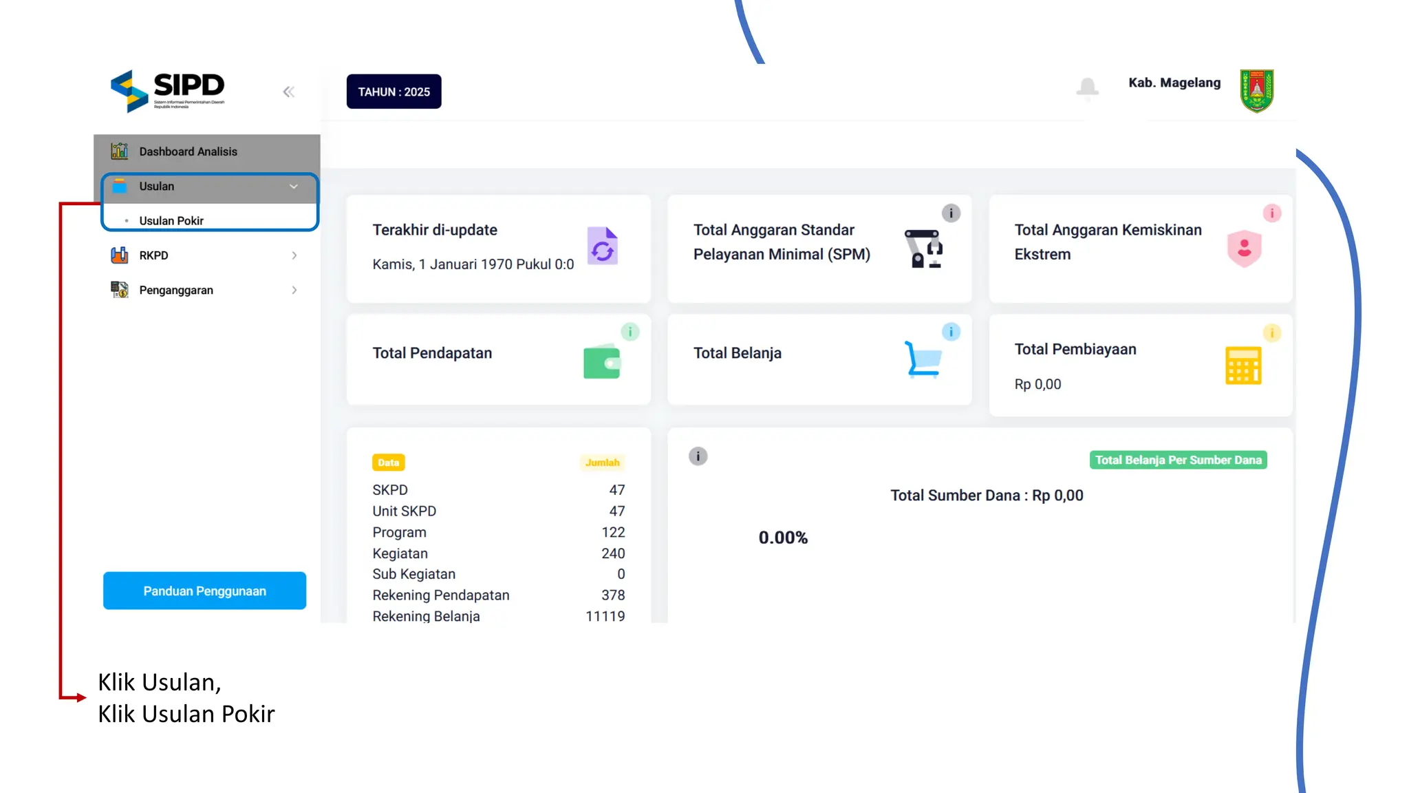Click the TAHUN : 2025 button
This screenshot has height=793, width=1409.
pos(394,92)
